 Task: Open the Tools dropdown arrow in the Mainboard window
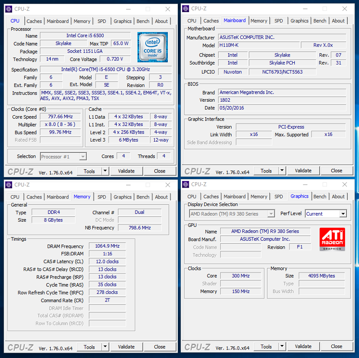282,170
